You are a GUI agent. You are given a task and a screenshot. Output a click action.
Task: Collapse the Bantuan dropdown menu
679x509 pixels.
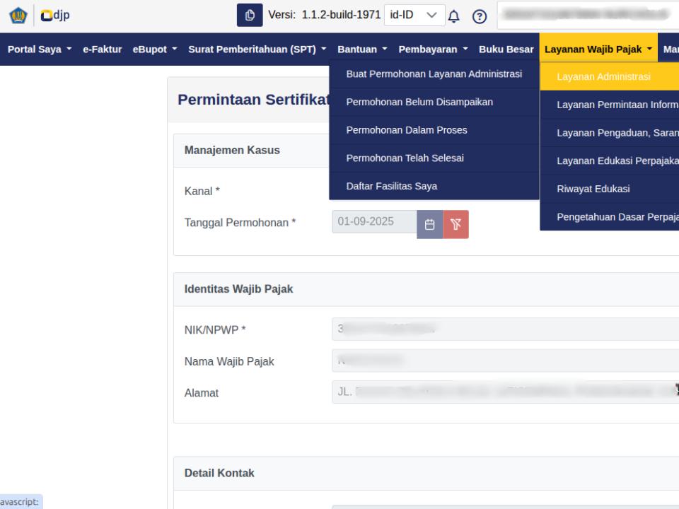pos(362,49)
